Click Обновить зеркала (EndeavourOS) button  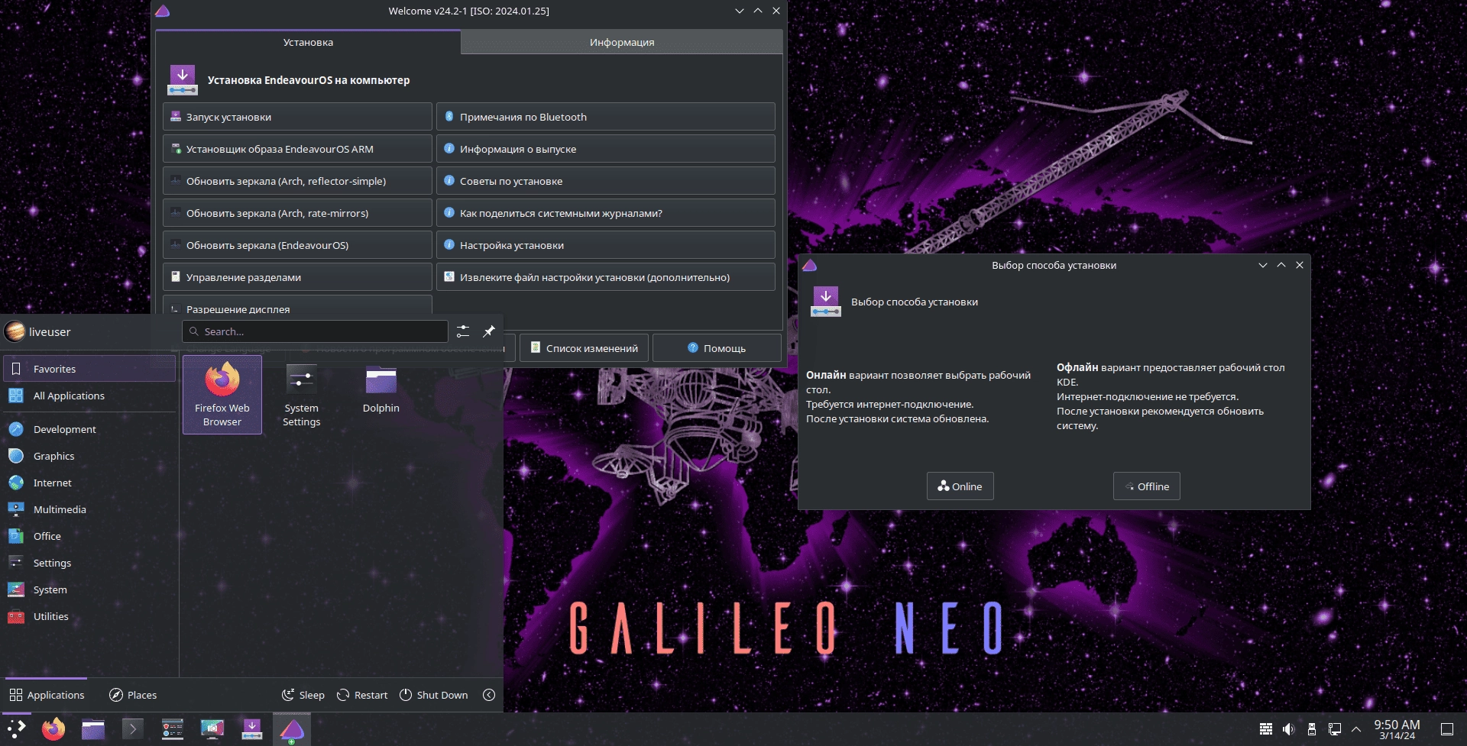click(297, 245)
